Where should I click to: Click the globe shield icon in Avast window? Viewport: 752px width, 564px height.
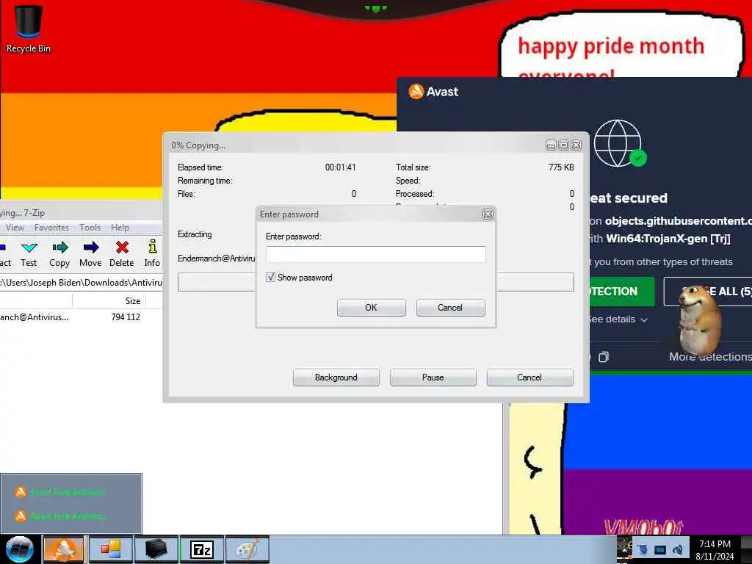619,143
